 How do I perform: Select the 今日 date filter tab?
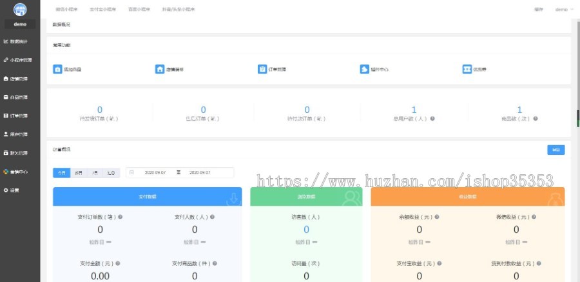tap(61, 173)
